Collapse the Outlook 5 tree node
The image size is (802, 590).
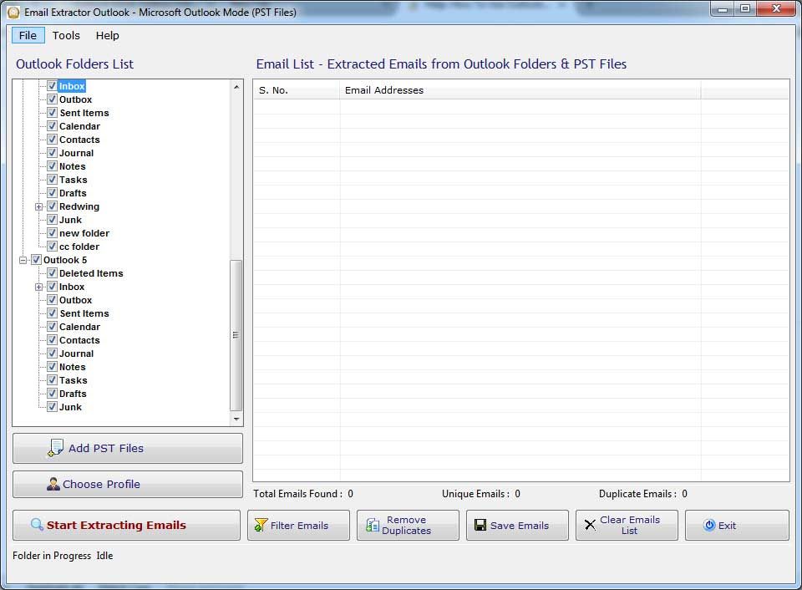coord(23,260)
